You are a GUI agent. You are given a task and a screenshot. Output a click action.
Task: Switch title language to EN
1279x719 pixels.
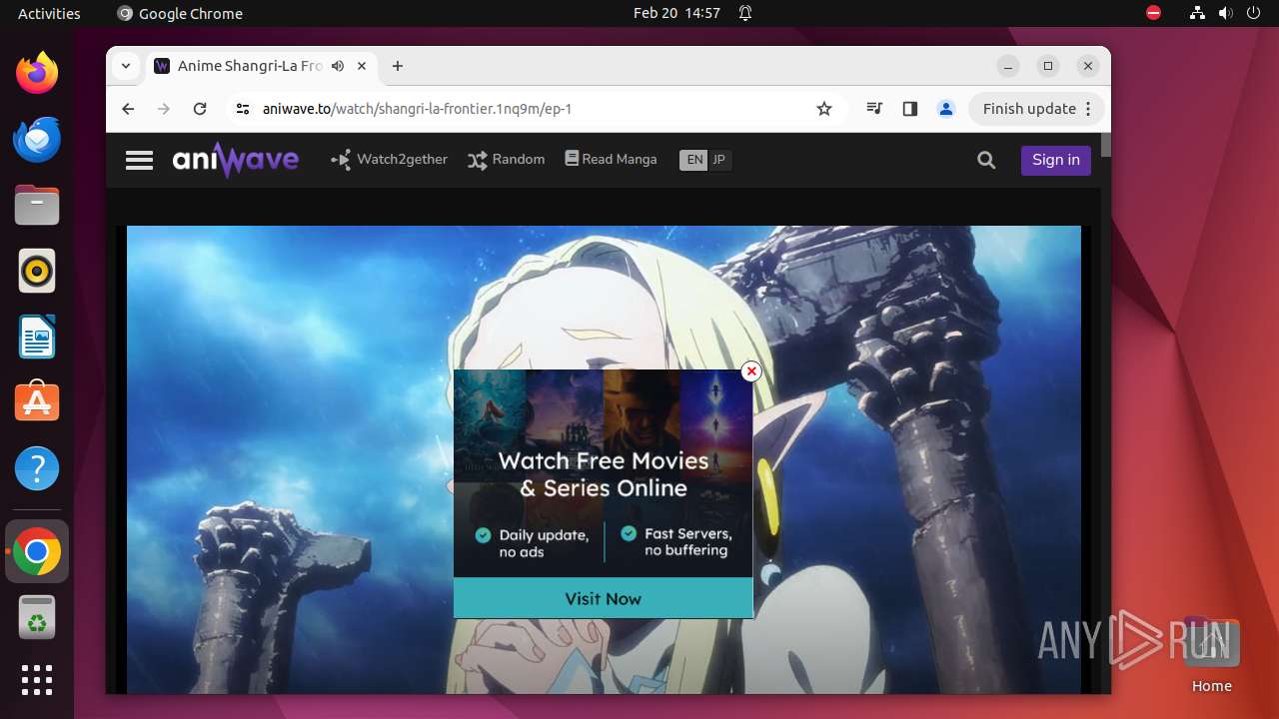pyautogui.click(x=693, y=160)
